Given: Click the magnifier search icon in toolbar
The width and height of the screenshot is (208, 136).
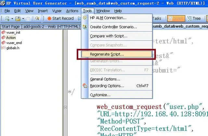Looking at the screenshot, I should point(37,19).
